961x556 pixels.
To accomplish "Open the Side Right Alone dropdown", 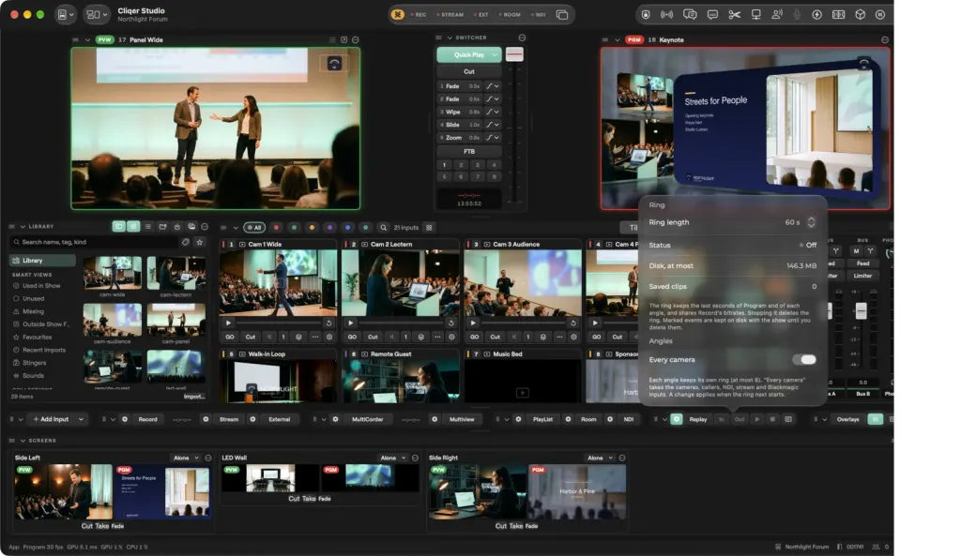I will click(600, 458).
